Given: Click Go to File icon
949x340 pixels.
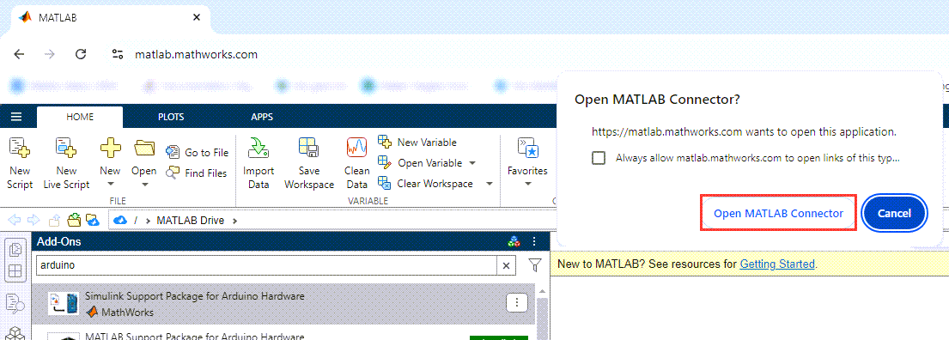Looking at the screenshot, I should [173, 151].
